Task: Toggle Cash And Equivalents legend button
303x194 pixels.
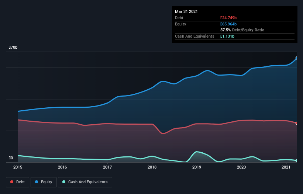Action: tap(85, 182)
